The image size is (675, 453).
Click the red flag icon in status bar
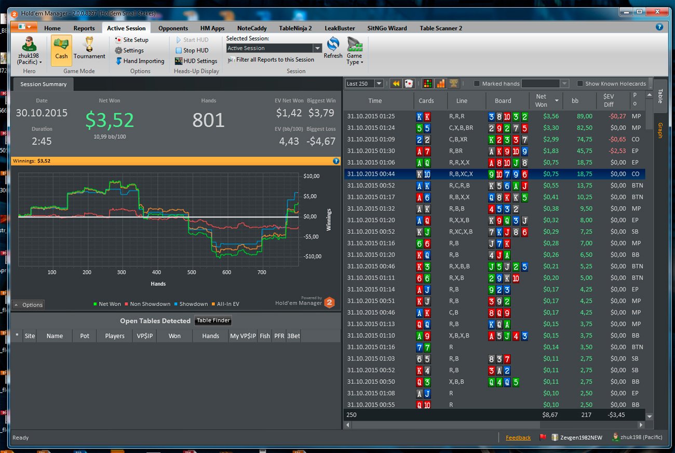[x=543, y=437]
